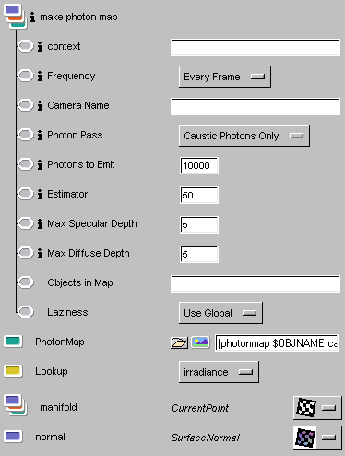Click the manifold label
The width and height of the screenshot is (345, 456).
58,407
